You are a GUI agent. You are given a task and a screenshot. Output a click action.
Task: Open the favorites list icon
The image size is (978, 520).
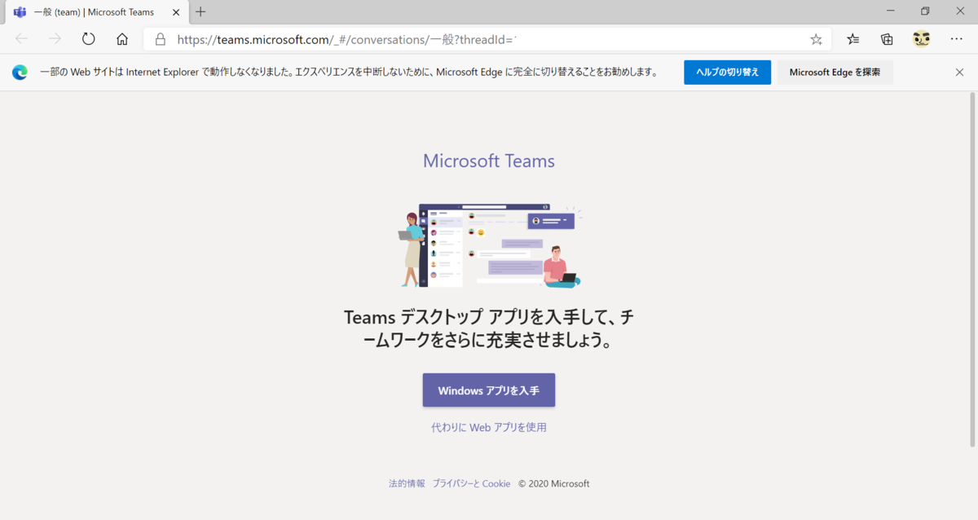coord(852,39)
